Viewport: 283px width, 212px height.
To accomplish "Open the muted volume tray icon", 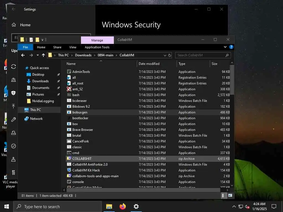I will (x=247, y=206).
